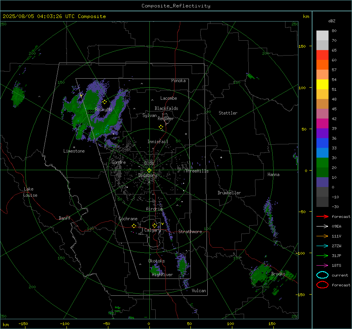This screenshot has width=352, height=329.
Task: Click the 'HighRiver' map label
Action: coord(162,275)
